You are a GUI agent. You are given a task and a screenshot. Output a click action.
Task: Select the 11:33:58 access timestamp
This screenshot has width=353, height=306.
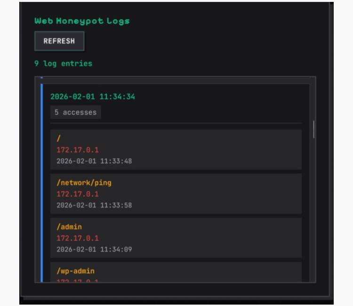click(x=94, y=205)
